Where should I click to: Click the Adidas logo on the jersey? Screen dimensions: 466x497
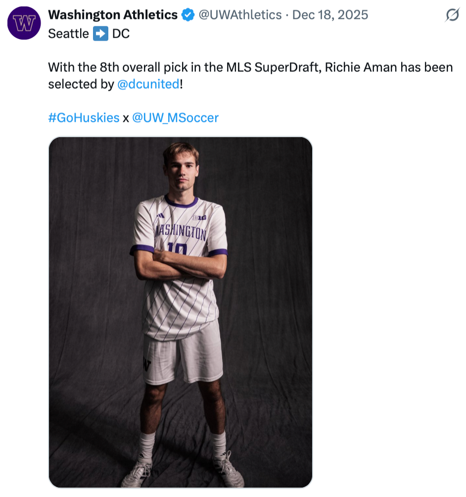[x=160, y=216]
